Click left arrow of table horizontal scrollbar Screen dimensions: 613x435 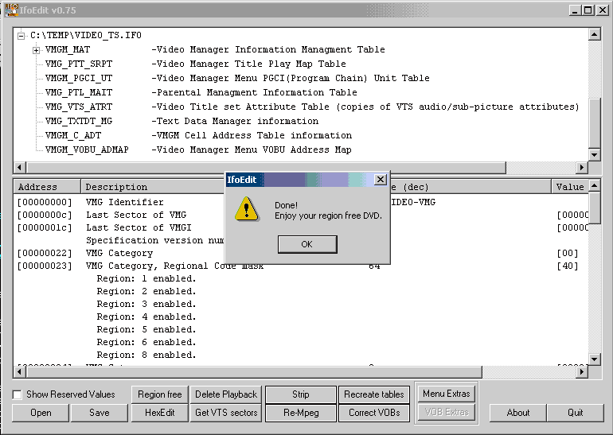coord(20,371)
